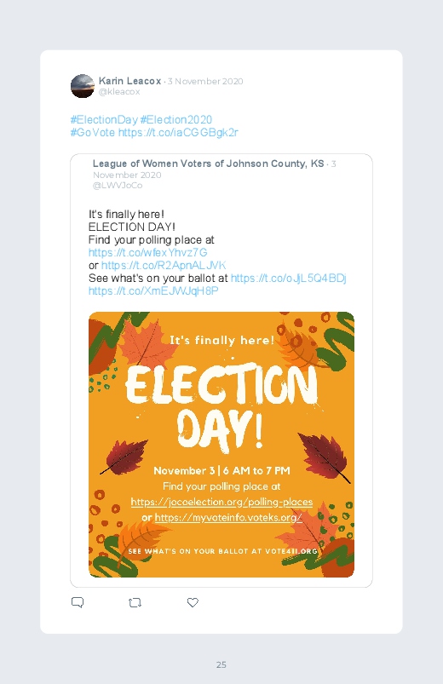Click the retweet arrows icon

pyautogui.click(x=135, y=602)
